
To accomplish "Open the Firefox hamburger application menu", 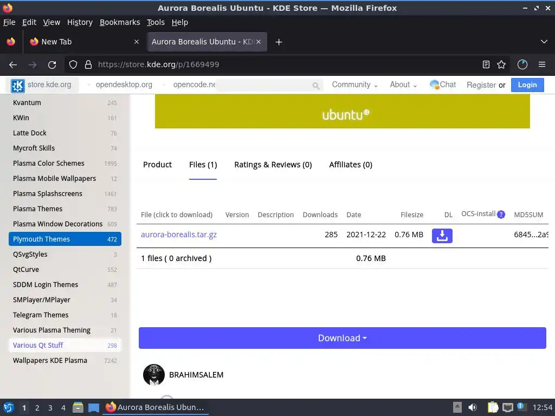I will [542, 65].
